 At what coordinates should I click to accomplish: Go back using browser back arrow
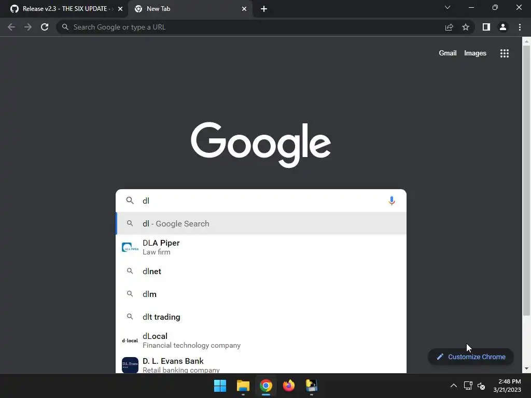coord(11,27)
